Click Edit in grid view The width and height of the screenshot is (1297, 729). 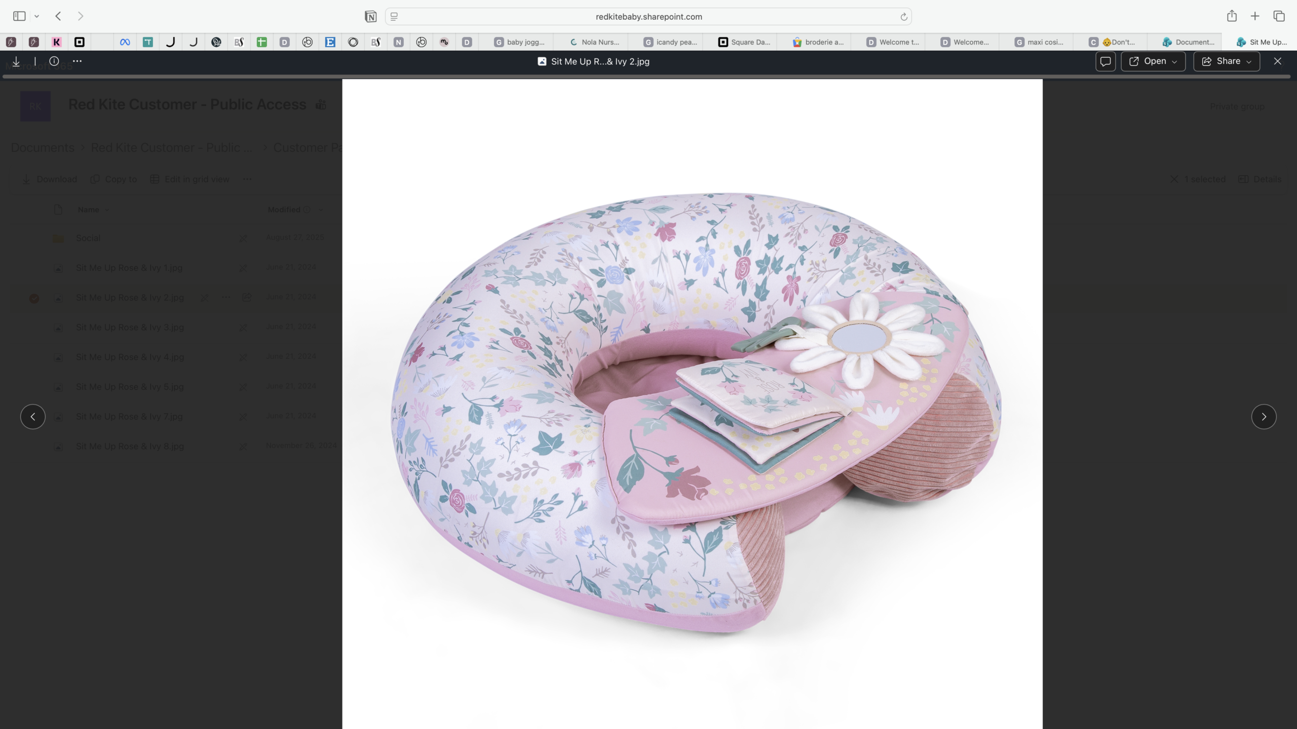pos(190,179)
